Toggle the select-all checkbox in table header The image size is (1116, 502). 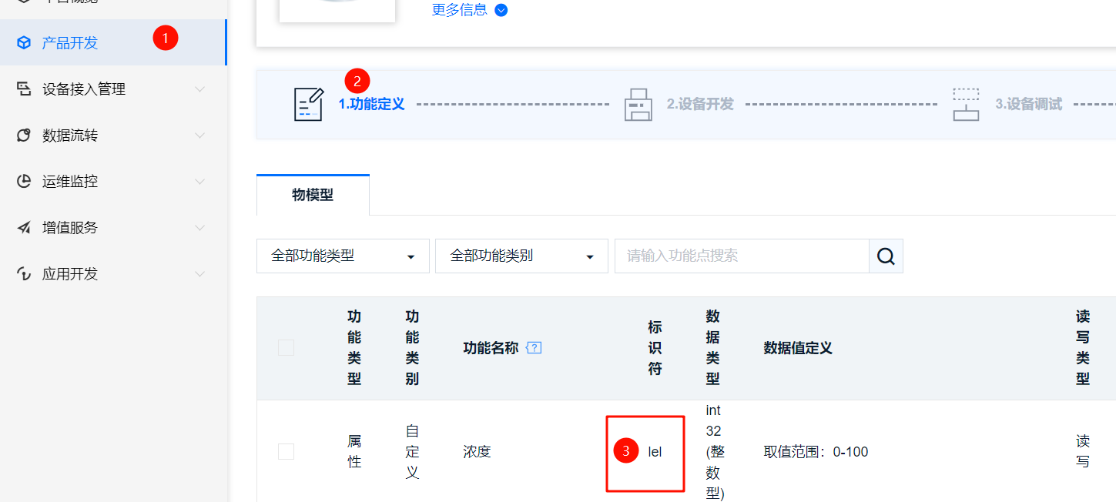coord(286,347)
